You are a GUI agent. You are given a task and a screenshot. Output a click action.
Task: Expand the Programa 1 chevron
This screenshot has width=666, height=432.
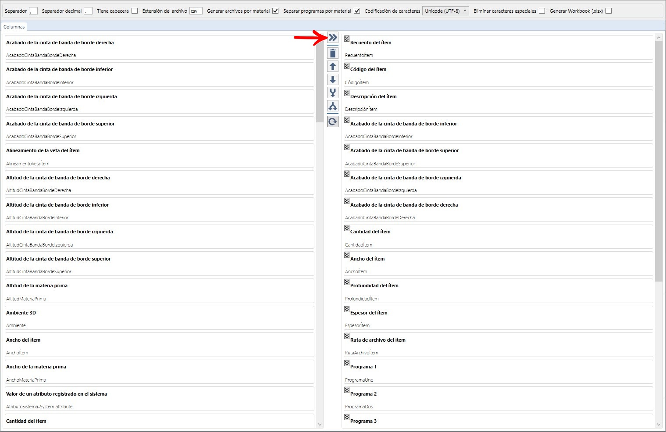pyautogui.click(x=347, y=363)
